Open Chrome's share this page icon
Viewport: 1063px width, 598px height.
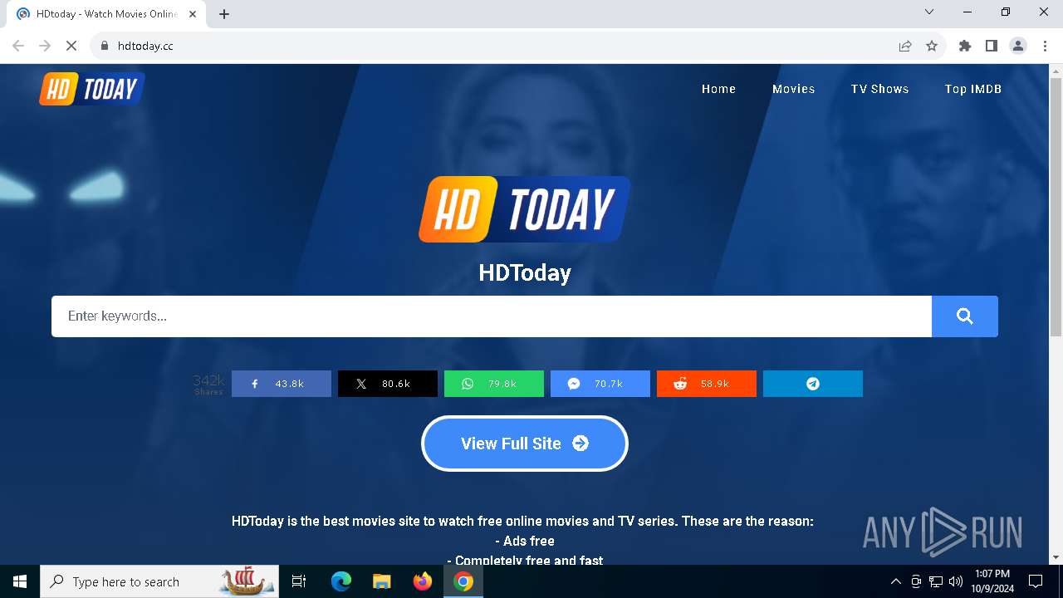click(x=905, y=46)
